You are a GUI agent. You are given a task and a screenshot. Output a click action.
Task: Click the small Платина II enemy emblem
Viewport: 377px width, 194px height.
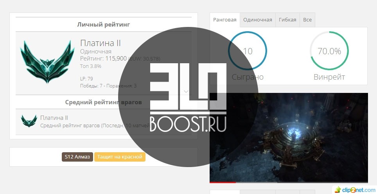(29, 121)
